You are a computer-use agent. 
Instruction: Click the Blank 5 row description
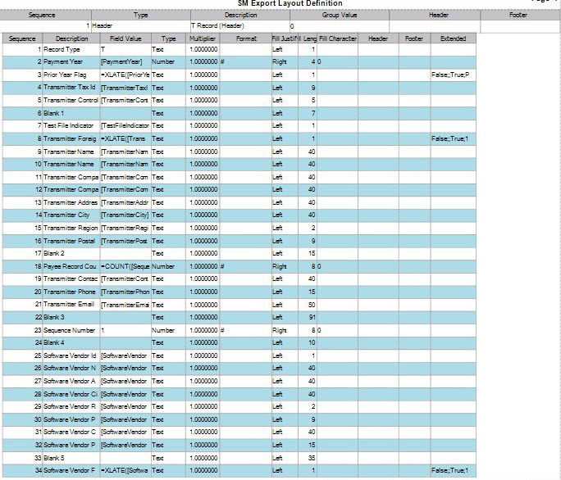coord(56,457)
